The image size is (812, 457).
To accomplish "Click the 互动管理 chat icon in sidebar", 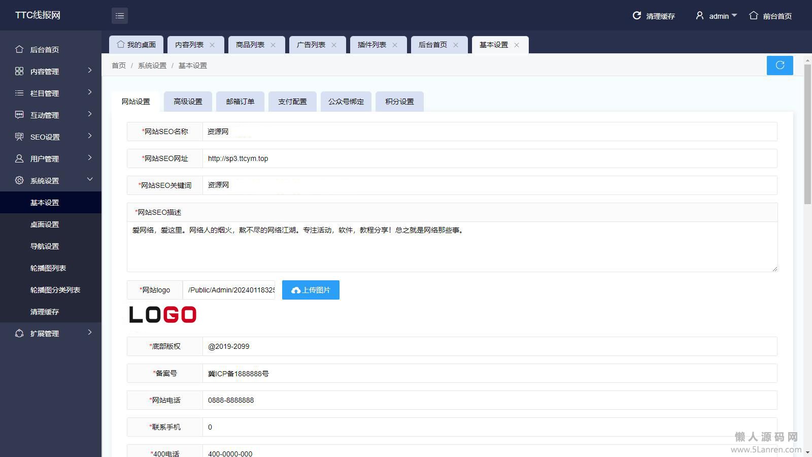I will click(19, 115).
